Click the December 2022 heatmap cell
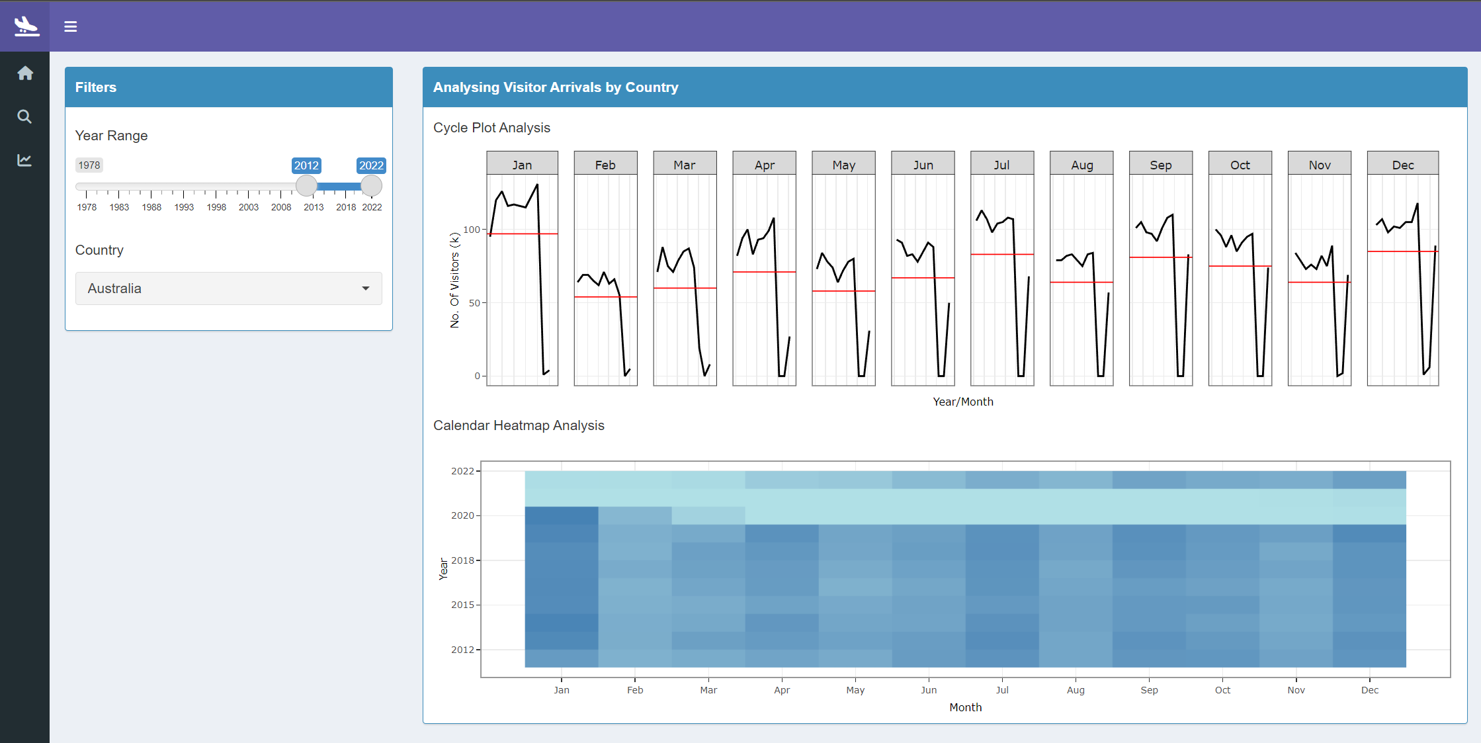 1369,480
